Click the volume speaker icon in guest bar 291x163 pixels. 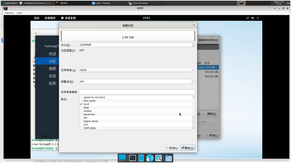[x=253, y=18]
